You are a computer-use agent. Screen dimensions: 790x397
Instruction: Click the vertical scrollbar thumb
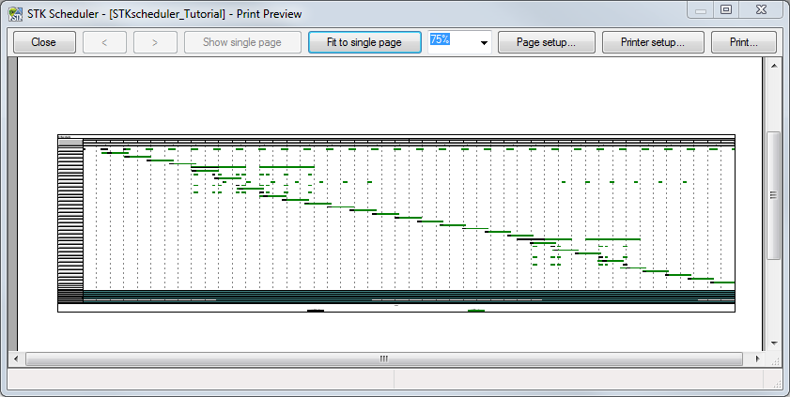[774, 194]
